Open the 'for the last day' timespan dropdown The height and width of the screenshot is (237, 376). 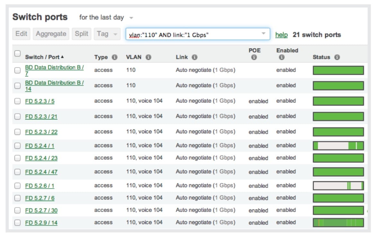(106, 17)
